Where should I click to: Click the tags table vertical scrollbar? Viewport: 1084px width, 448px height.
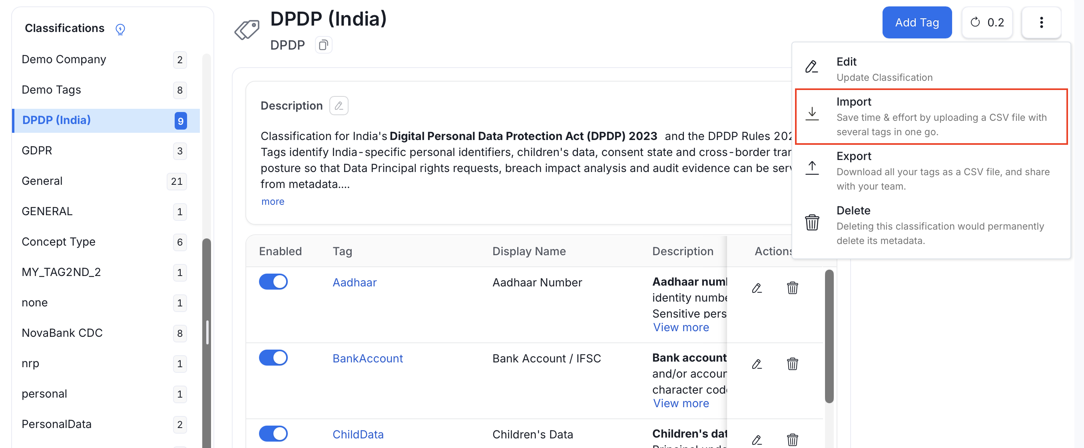[x=829, y=336]
